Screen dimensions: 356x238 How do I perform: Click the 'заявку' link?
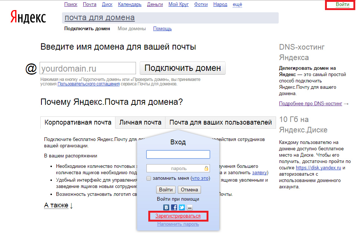point(259,172)
